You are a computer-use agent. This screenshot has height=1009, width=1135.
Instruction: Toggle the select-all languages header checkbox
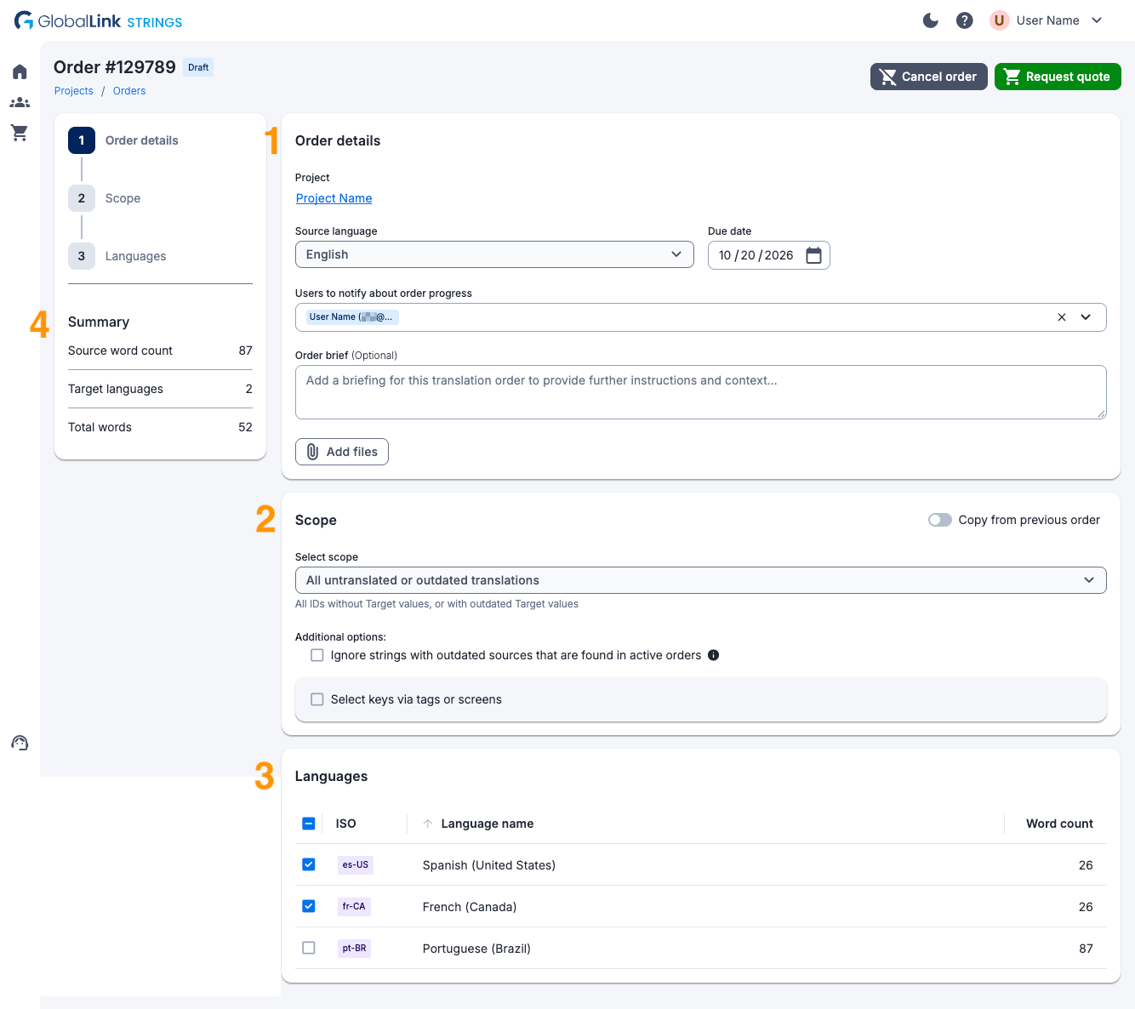point(309,824)
